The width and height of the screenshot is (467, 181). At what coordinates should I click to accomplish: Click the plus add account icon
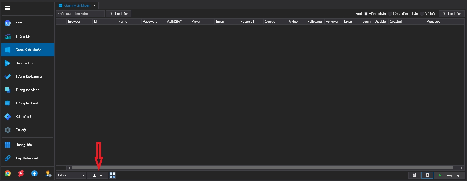click(x=427, y=175)
